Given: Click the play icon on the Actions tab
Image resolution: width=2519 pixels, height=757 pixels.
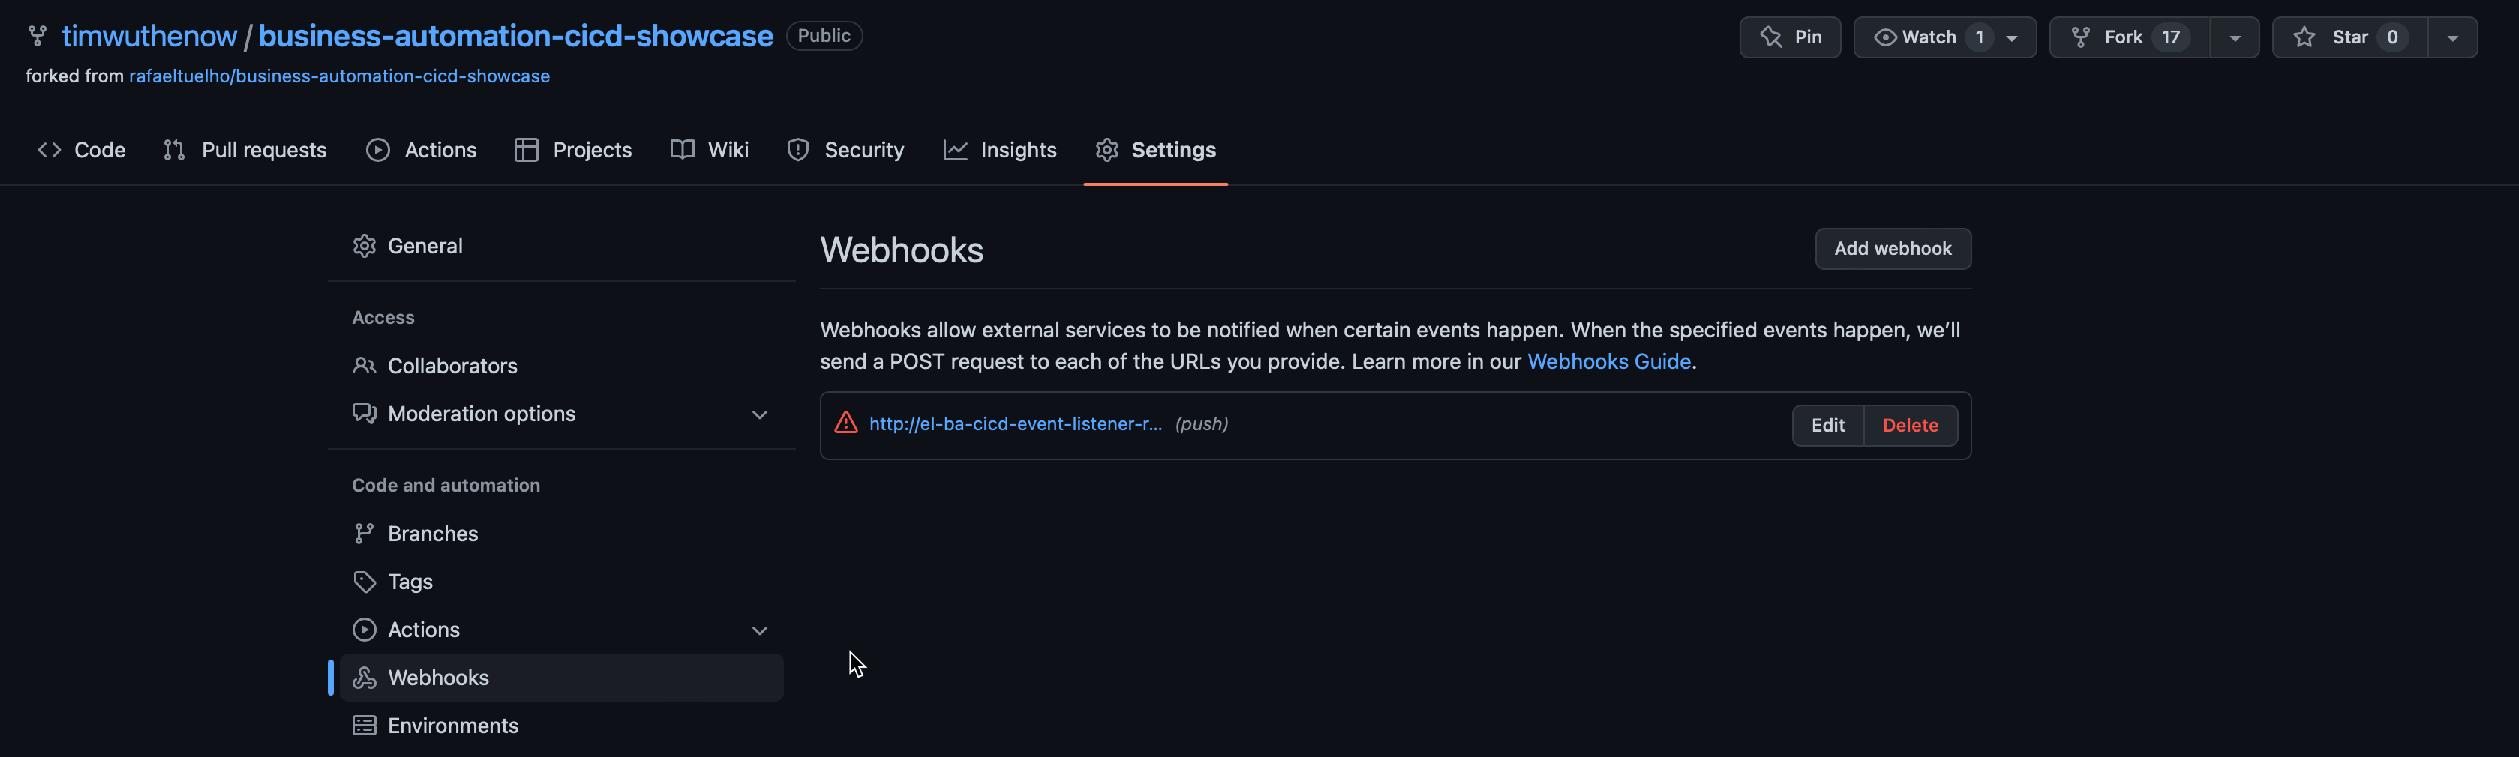Looking at the screenshot, I should coord(378,149).
